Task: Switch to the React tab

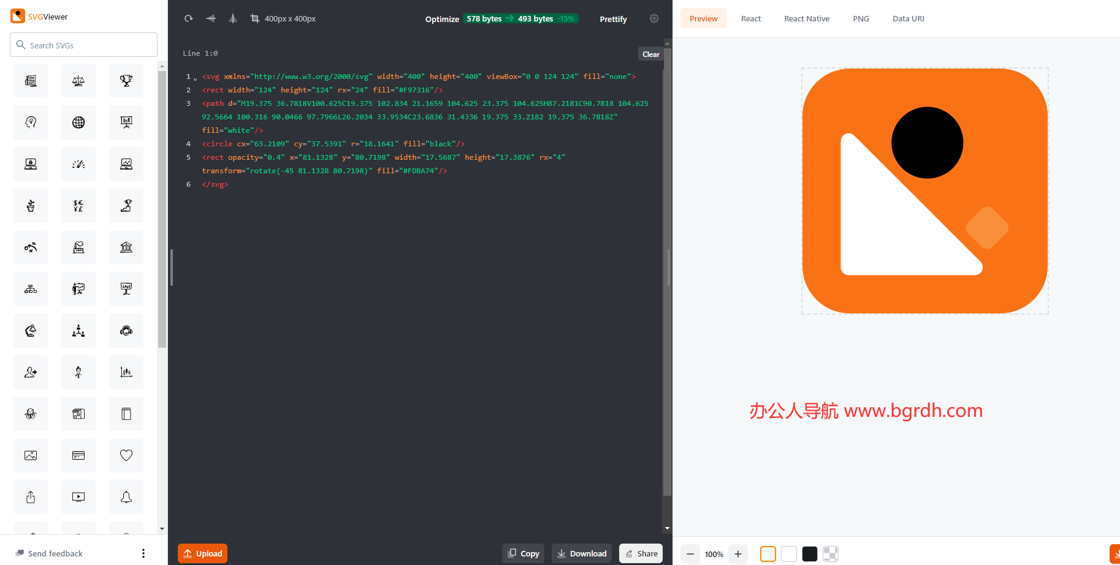Action: coord(751,18)
